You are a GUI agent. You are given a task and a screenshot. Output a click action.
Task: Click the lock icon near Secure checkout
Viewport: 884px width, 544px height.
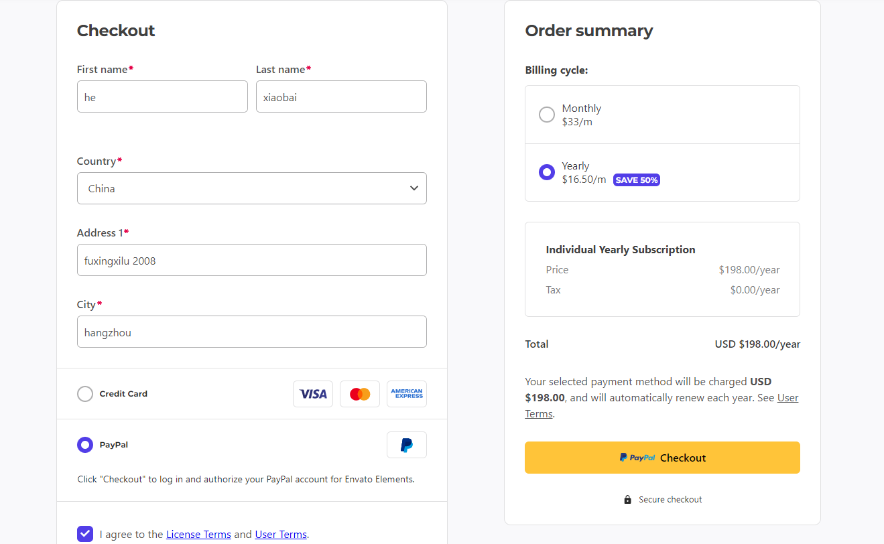tap(627, 500)
